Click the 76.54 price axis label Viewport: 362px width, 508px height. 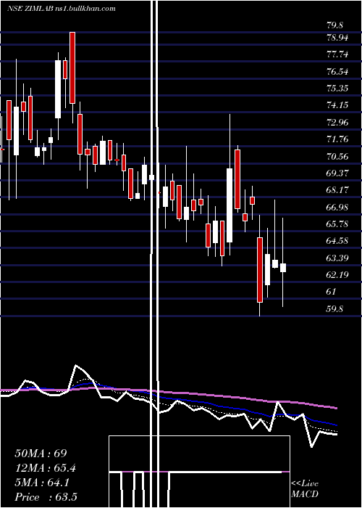(x=337, y=72)
